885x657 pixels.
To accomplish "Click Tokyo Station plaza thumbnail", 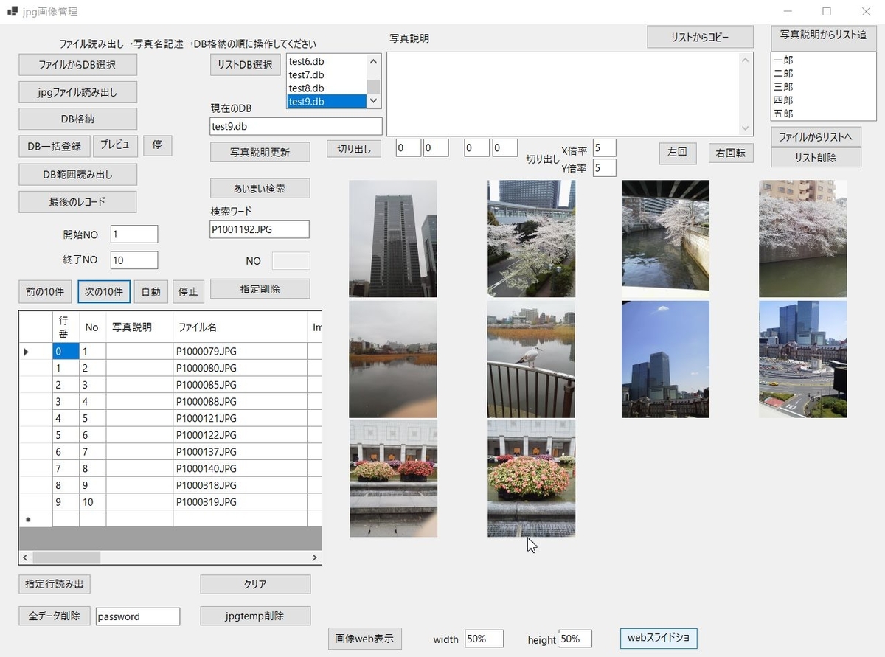I will (x=803, y=359).
